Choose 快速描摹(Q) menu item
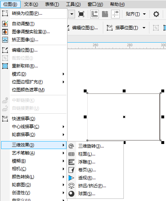The width and height of the screenshot is (166, 201). click(x=34, y=119)
